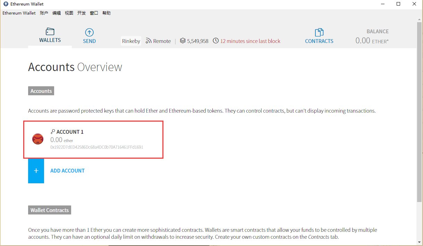
Task: Click the scrollbar up arrow
Action: pyautogui.click(x=420, y=19)
